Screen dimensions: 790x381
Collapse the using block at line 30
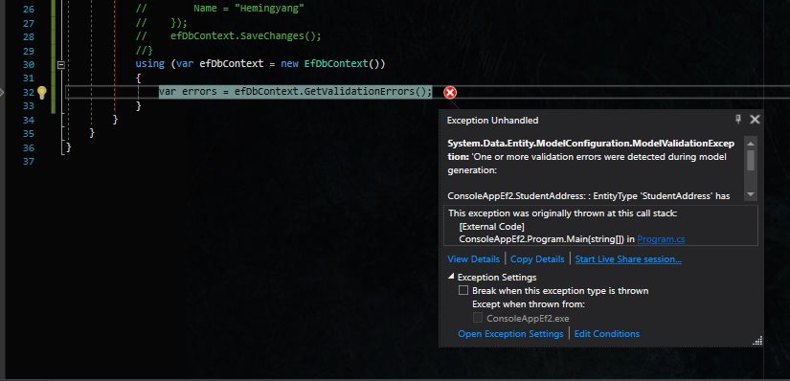[x=61, y=64]
